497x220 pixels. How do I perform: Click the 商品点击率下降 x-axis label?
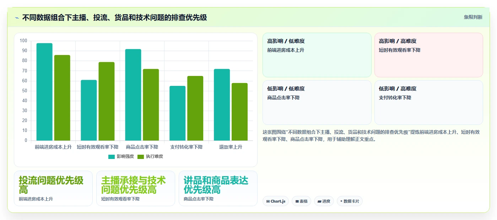tap(142, 147)
